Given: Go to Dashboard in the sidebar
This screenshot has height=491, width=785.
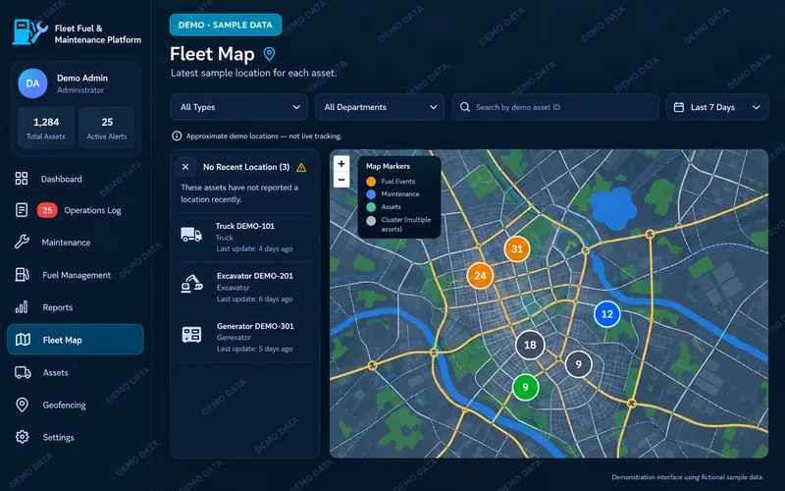Looking at the screenshot, I should pyautogui.click(x=76, y=179).
